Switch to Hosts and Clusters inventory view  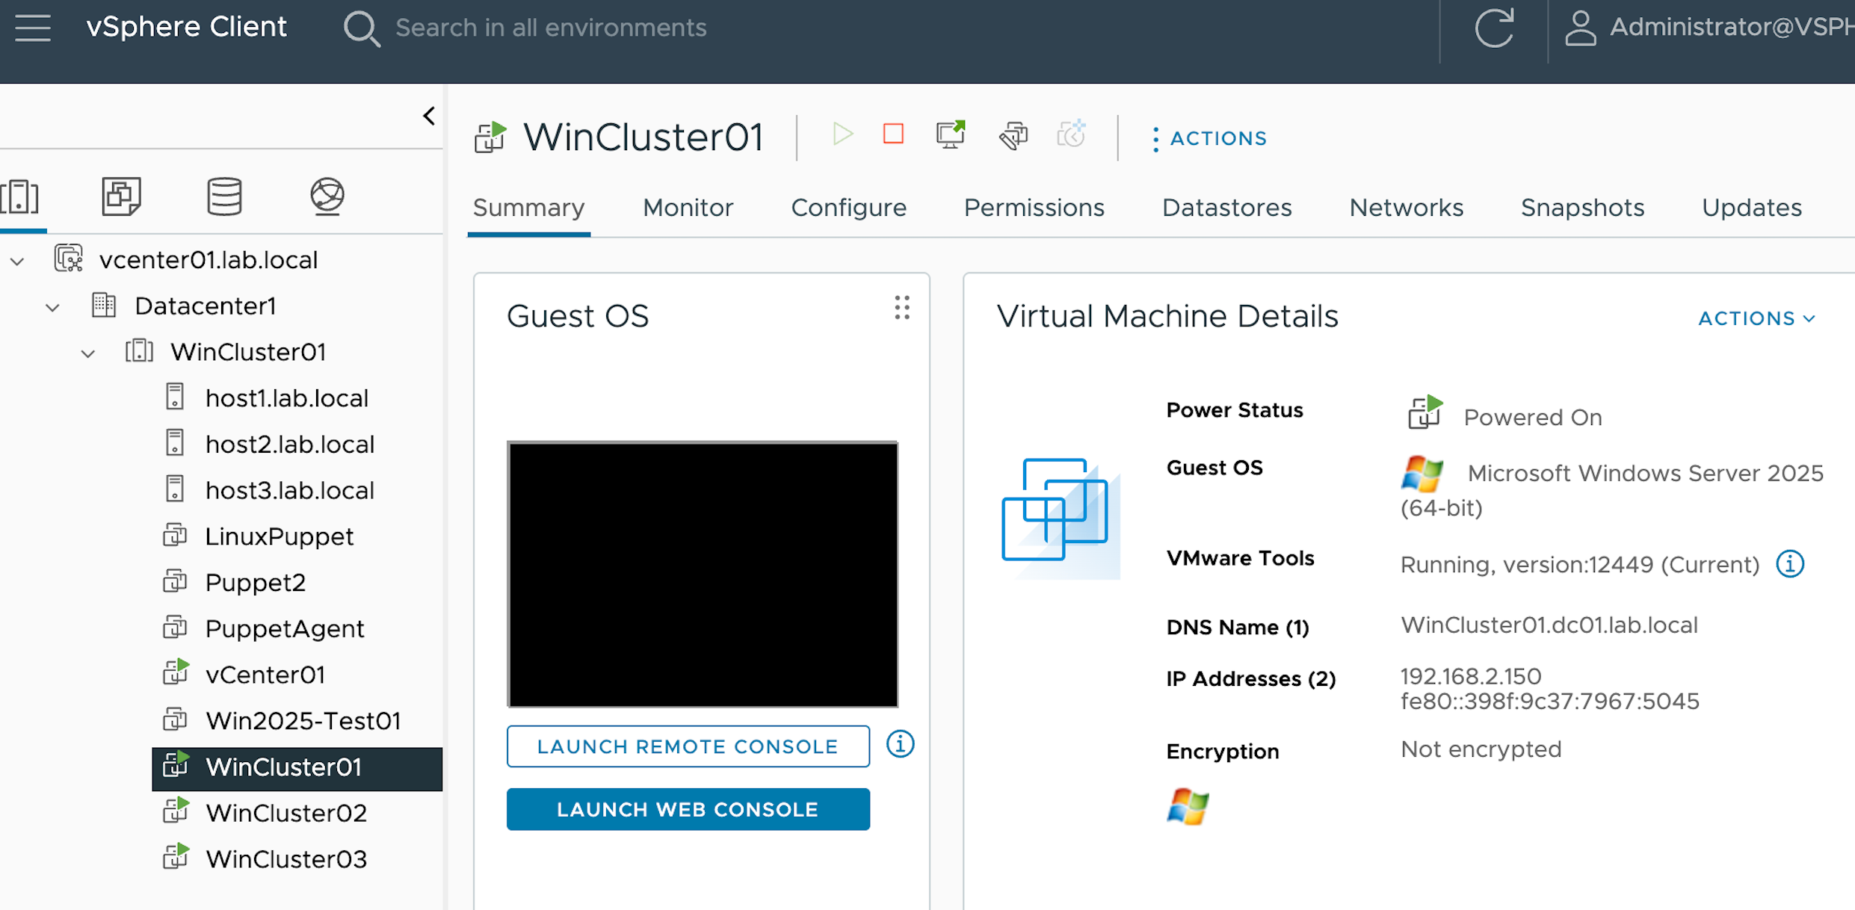click(20, 196)
